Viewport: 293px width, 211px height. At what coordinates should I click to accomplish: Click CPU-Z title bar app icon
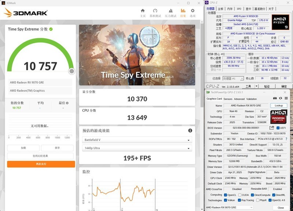coord(207,3)
